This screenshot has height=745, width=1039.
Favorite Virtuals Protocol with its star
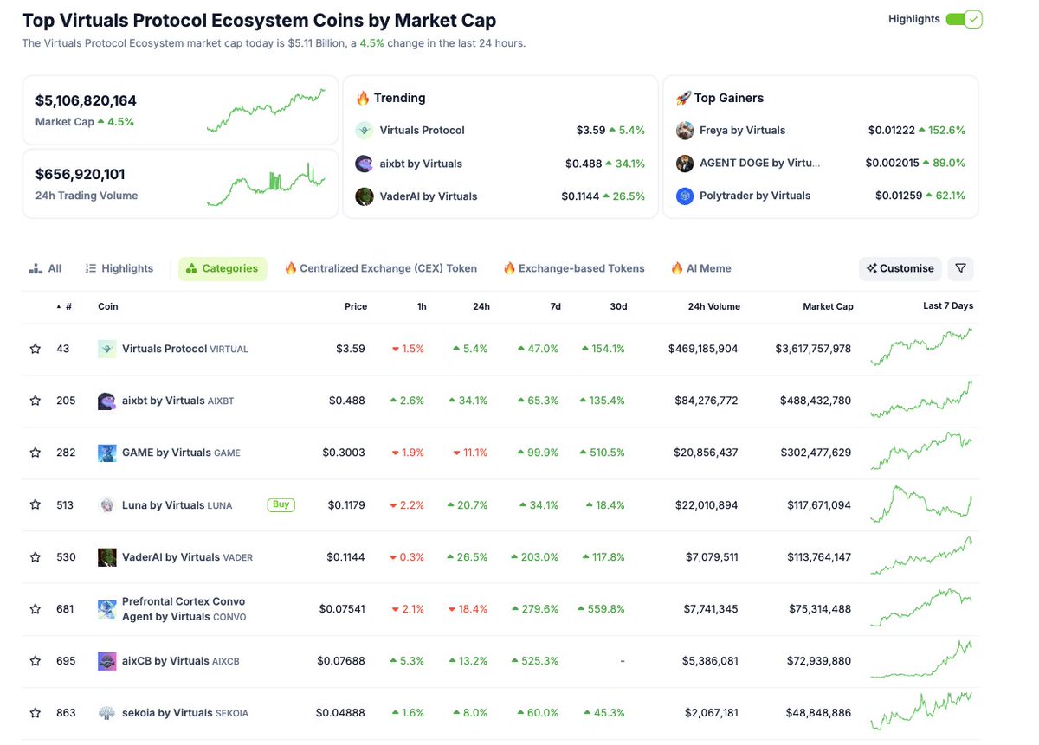35,349
